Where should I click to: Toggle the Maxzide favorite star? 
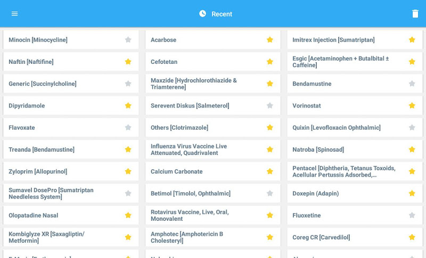pos(270,84)
